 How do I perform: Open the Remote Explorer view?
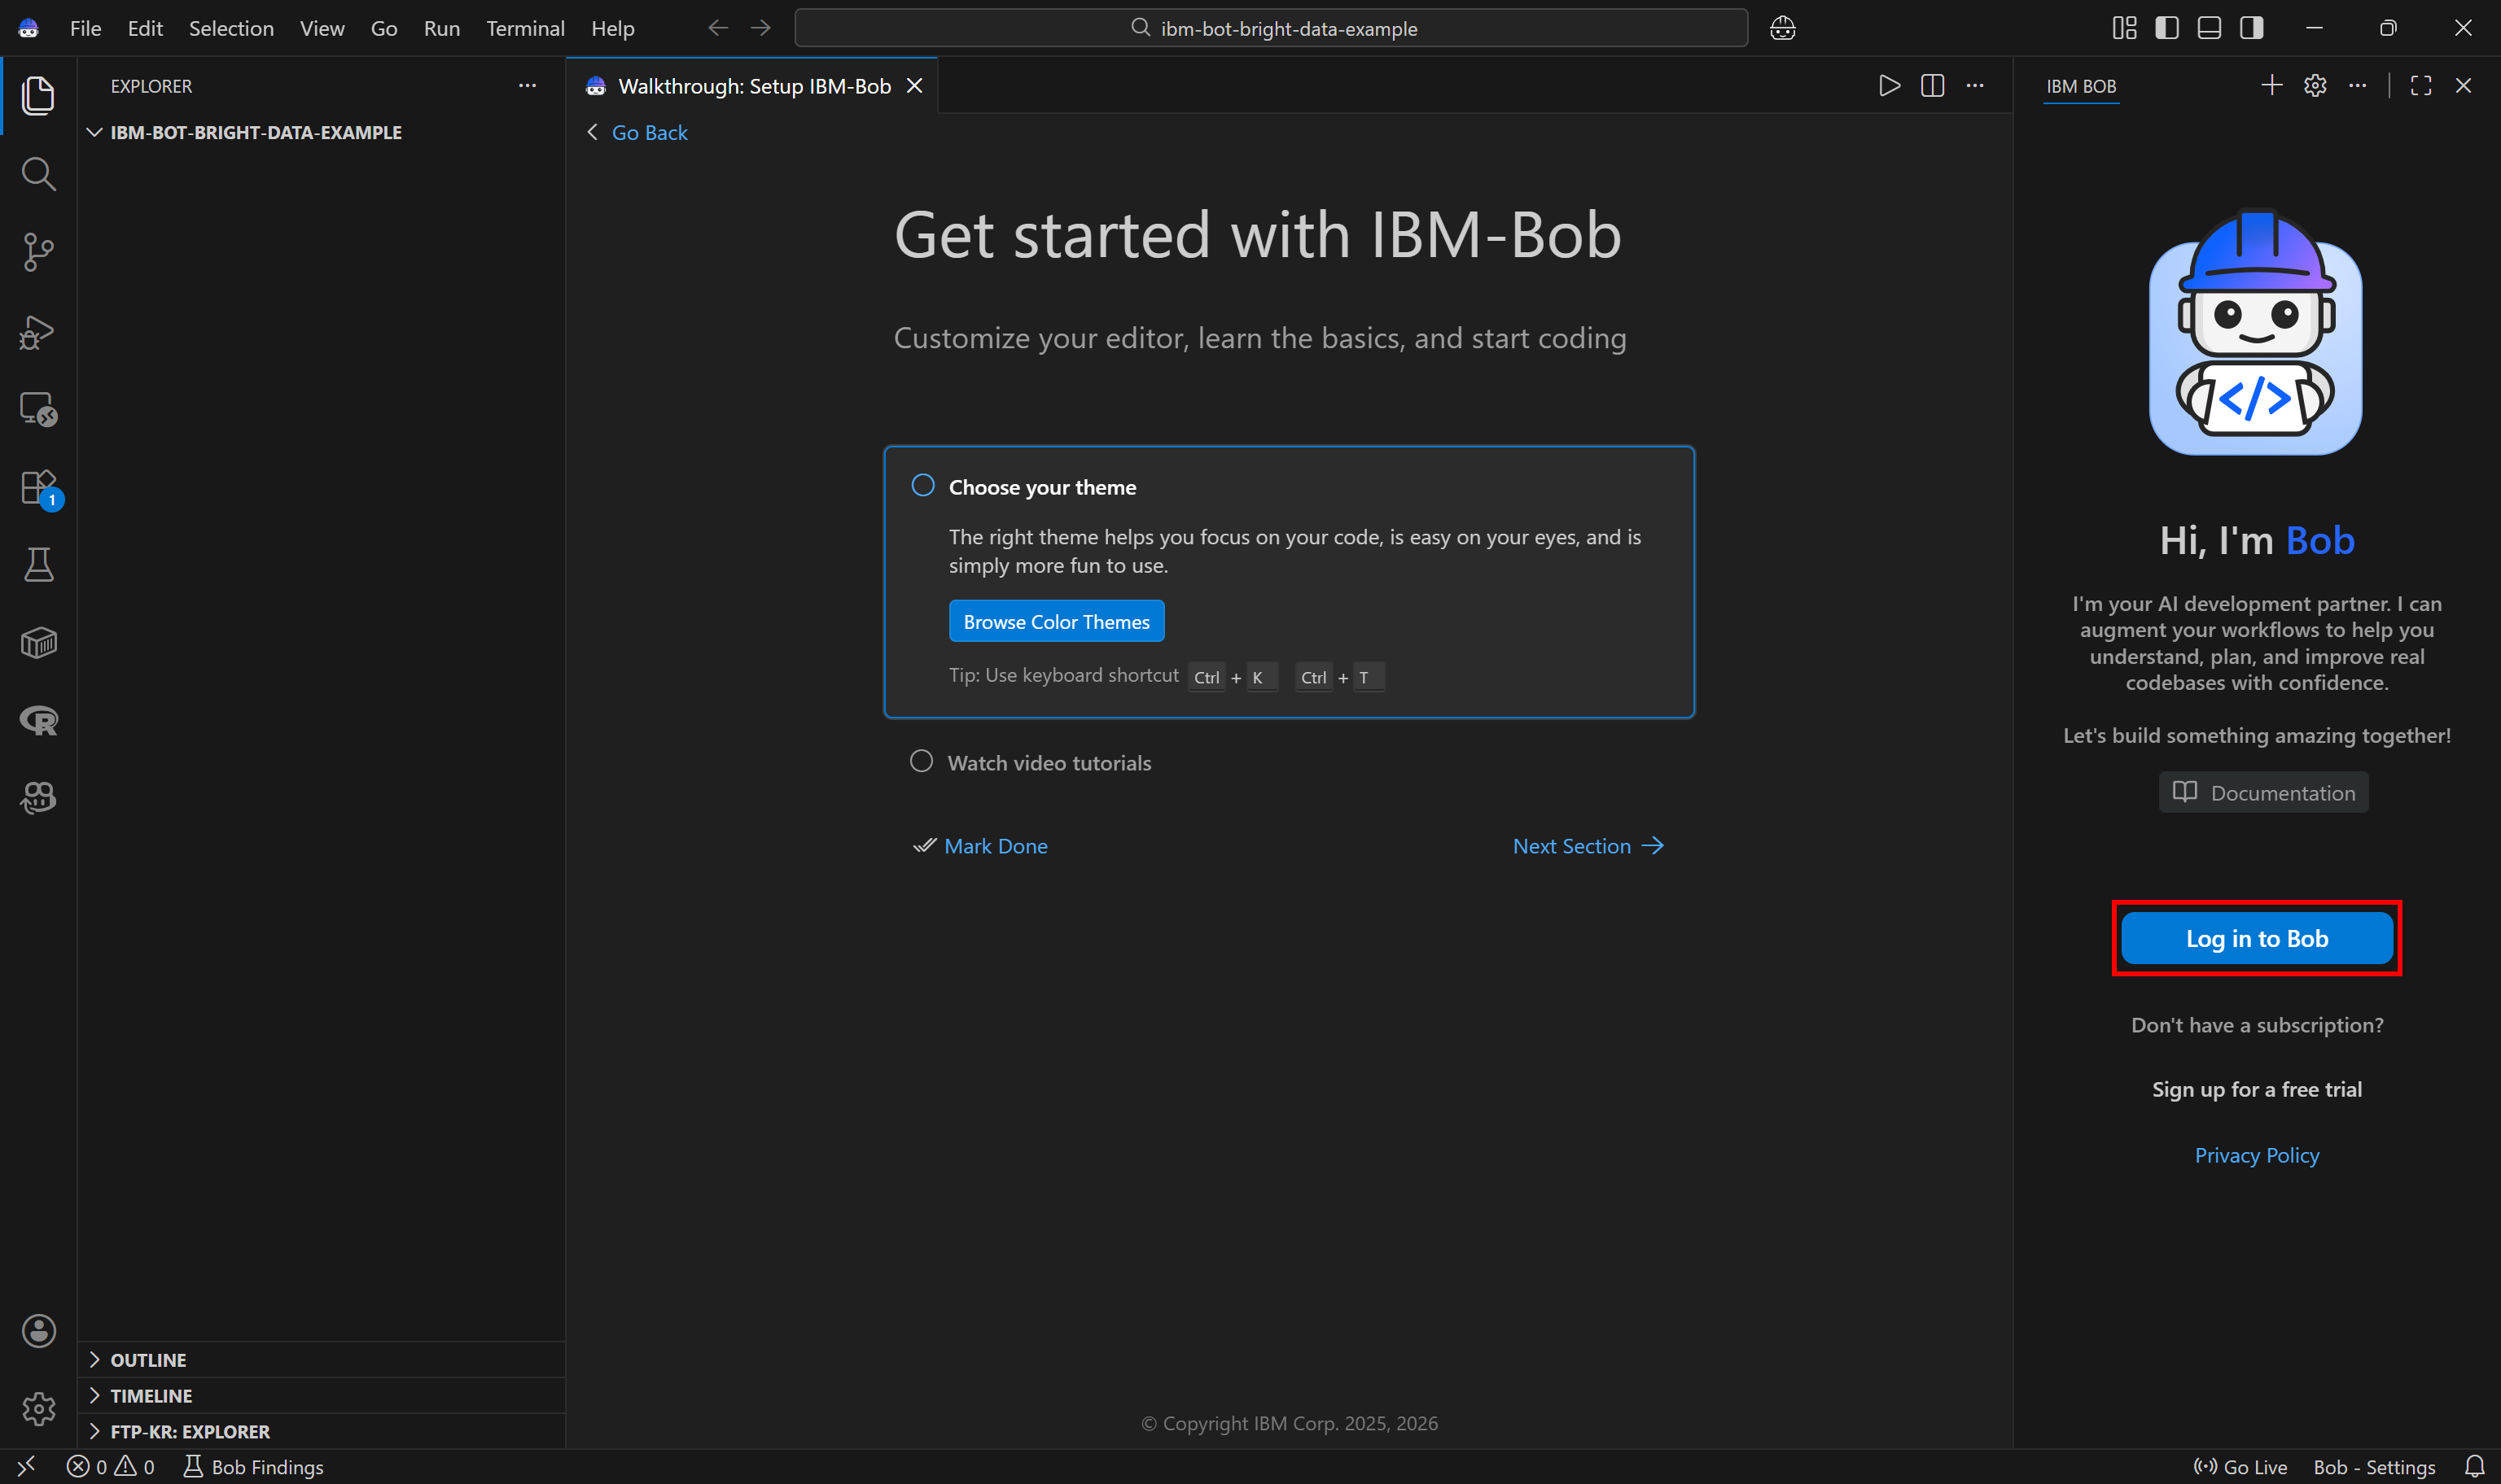point(38,409)
